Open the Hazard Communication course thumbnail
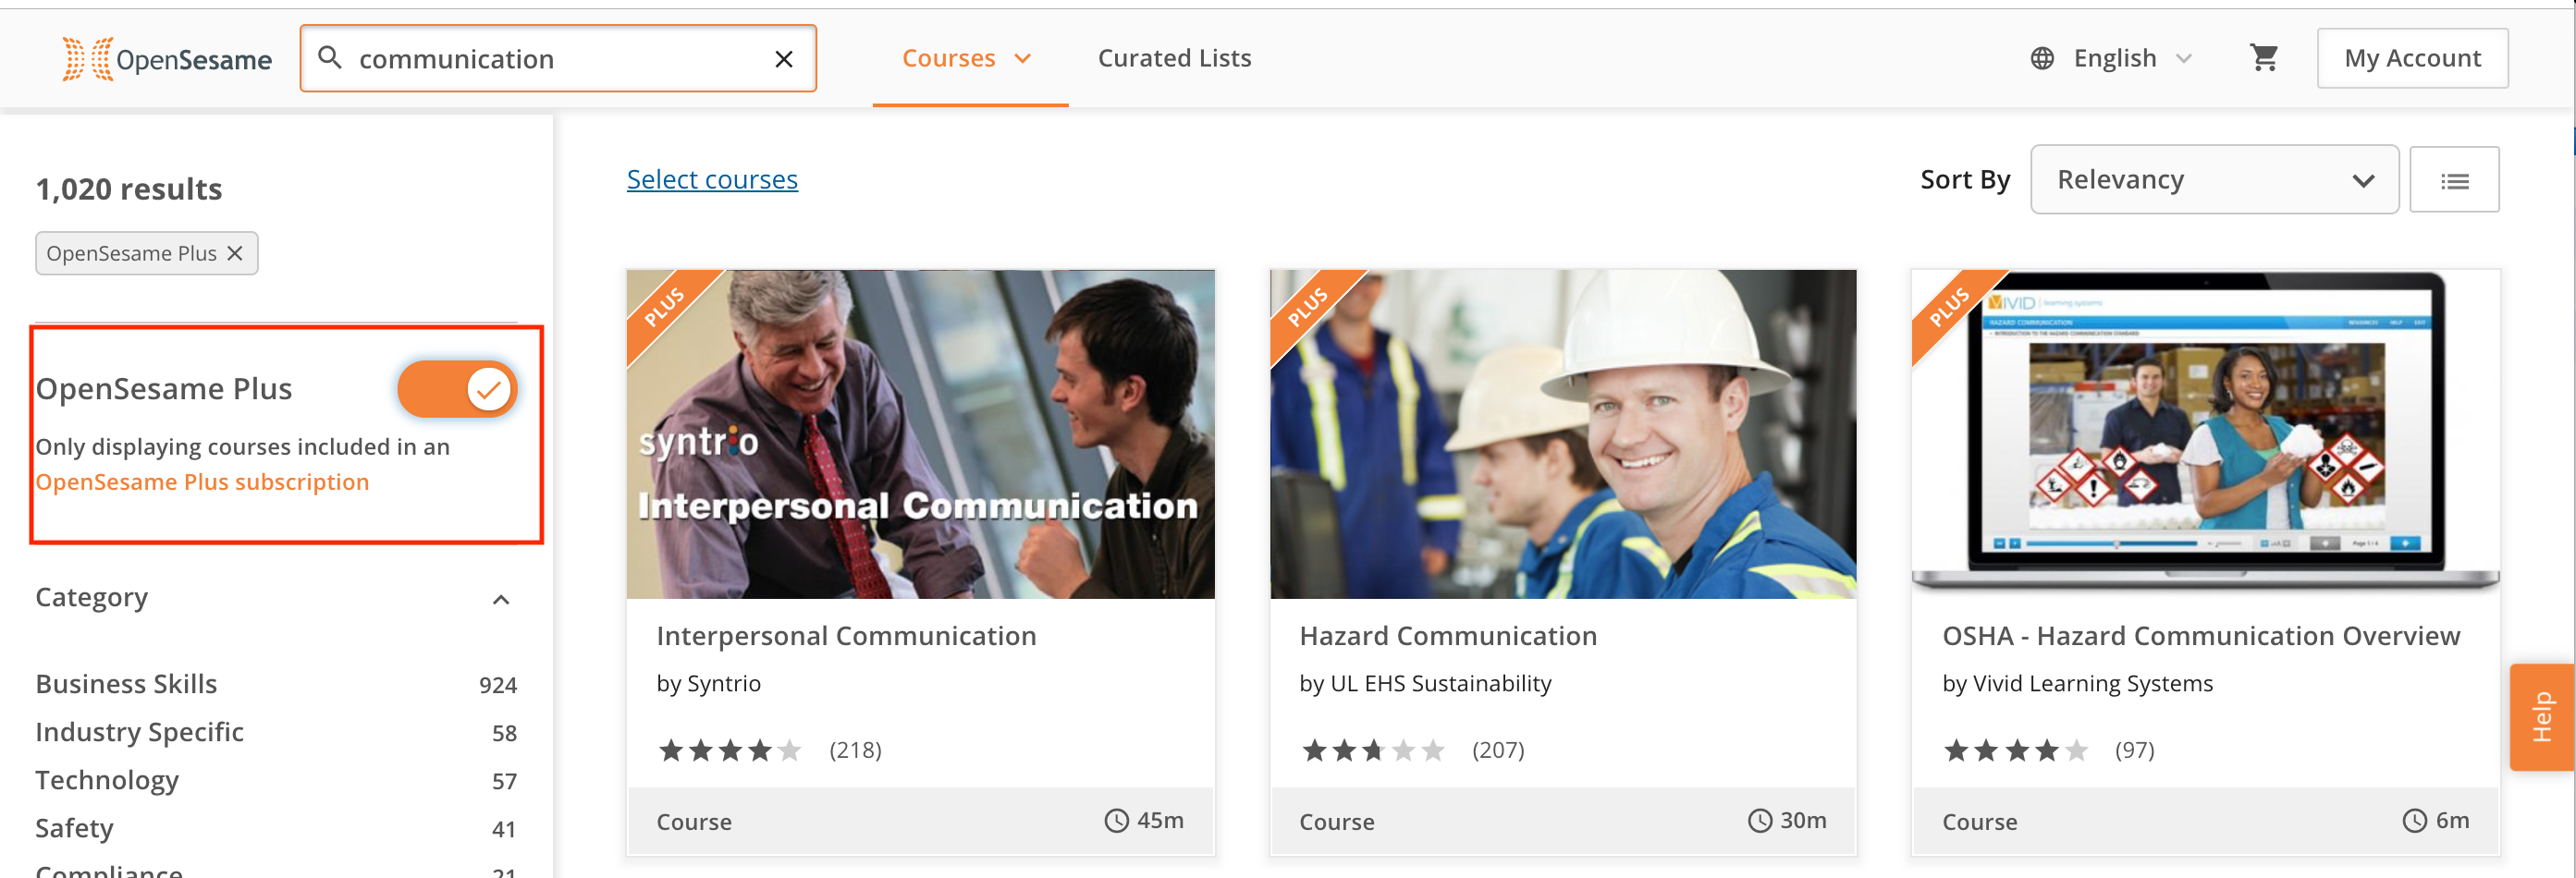Viewport: 2576px width, 878px height. pos(1563,434)
